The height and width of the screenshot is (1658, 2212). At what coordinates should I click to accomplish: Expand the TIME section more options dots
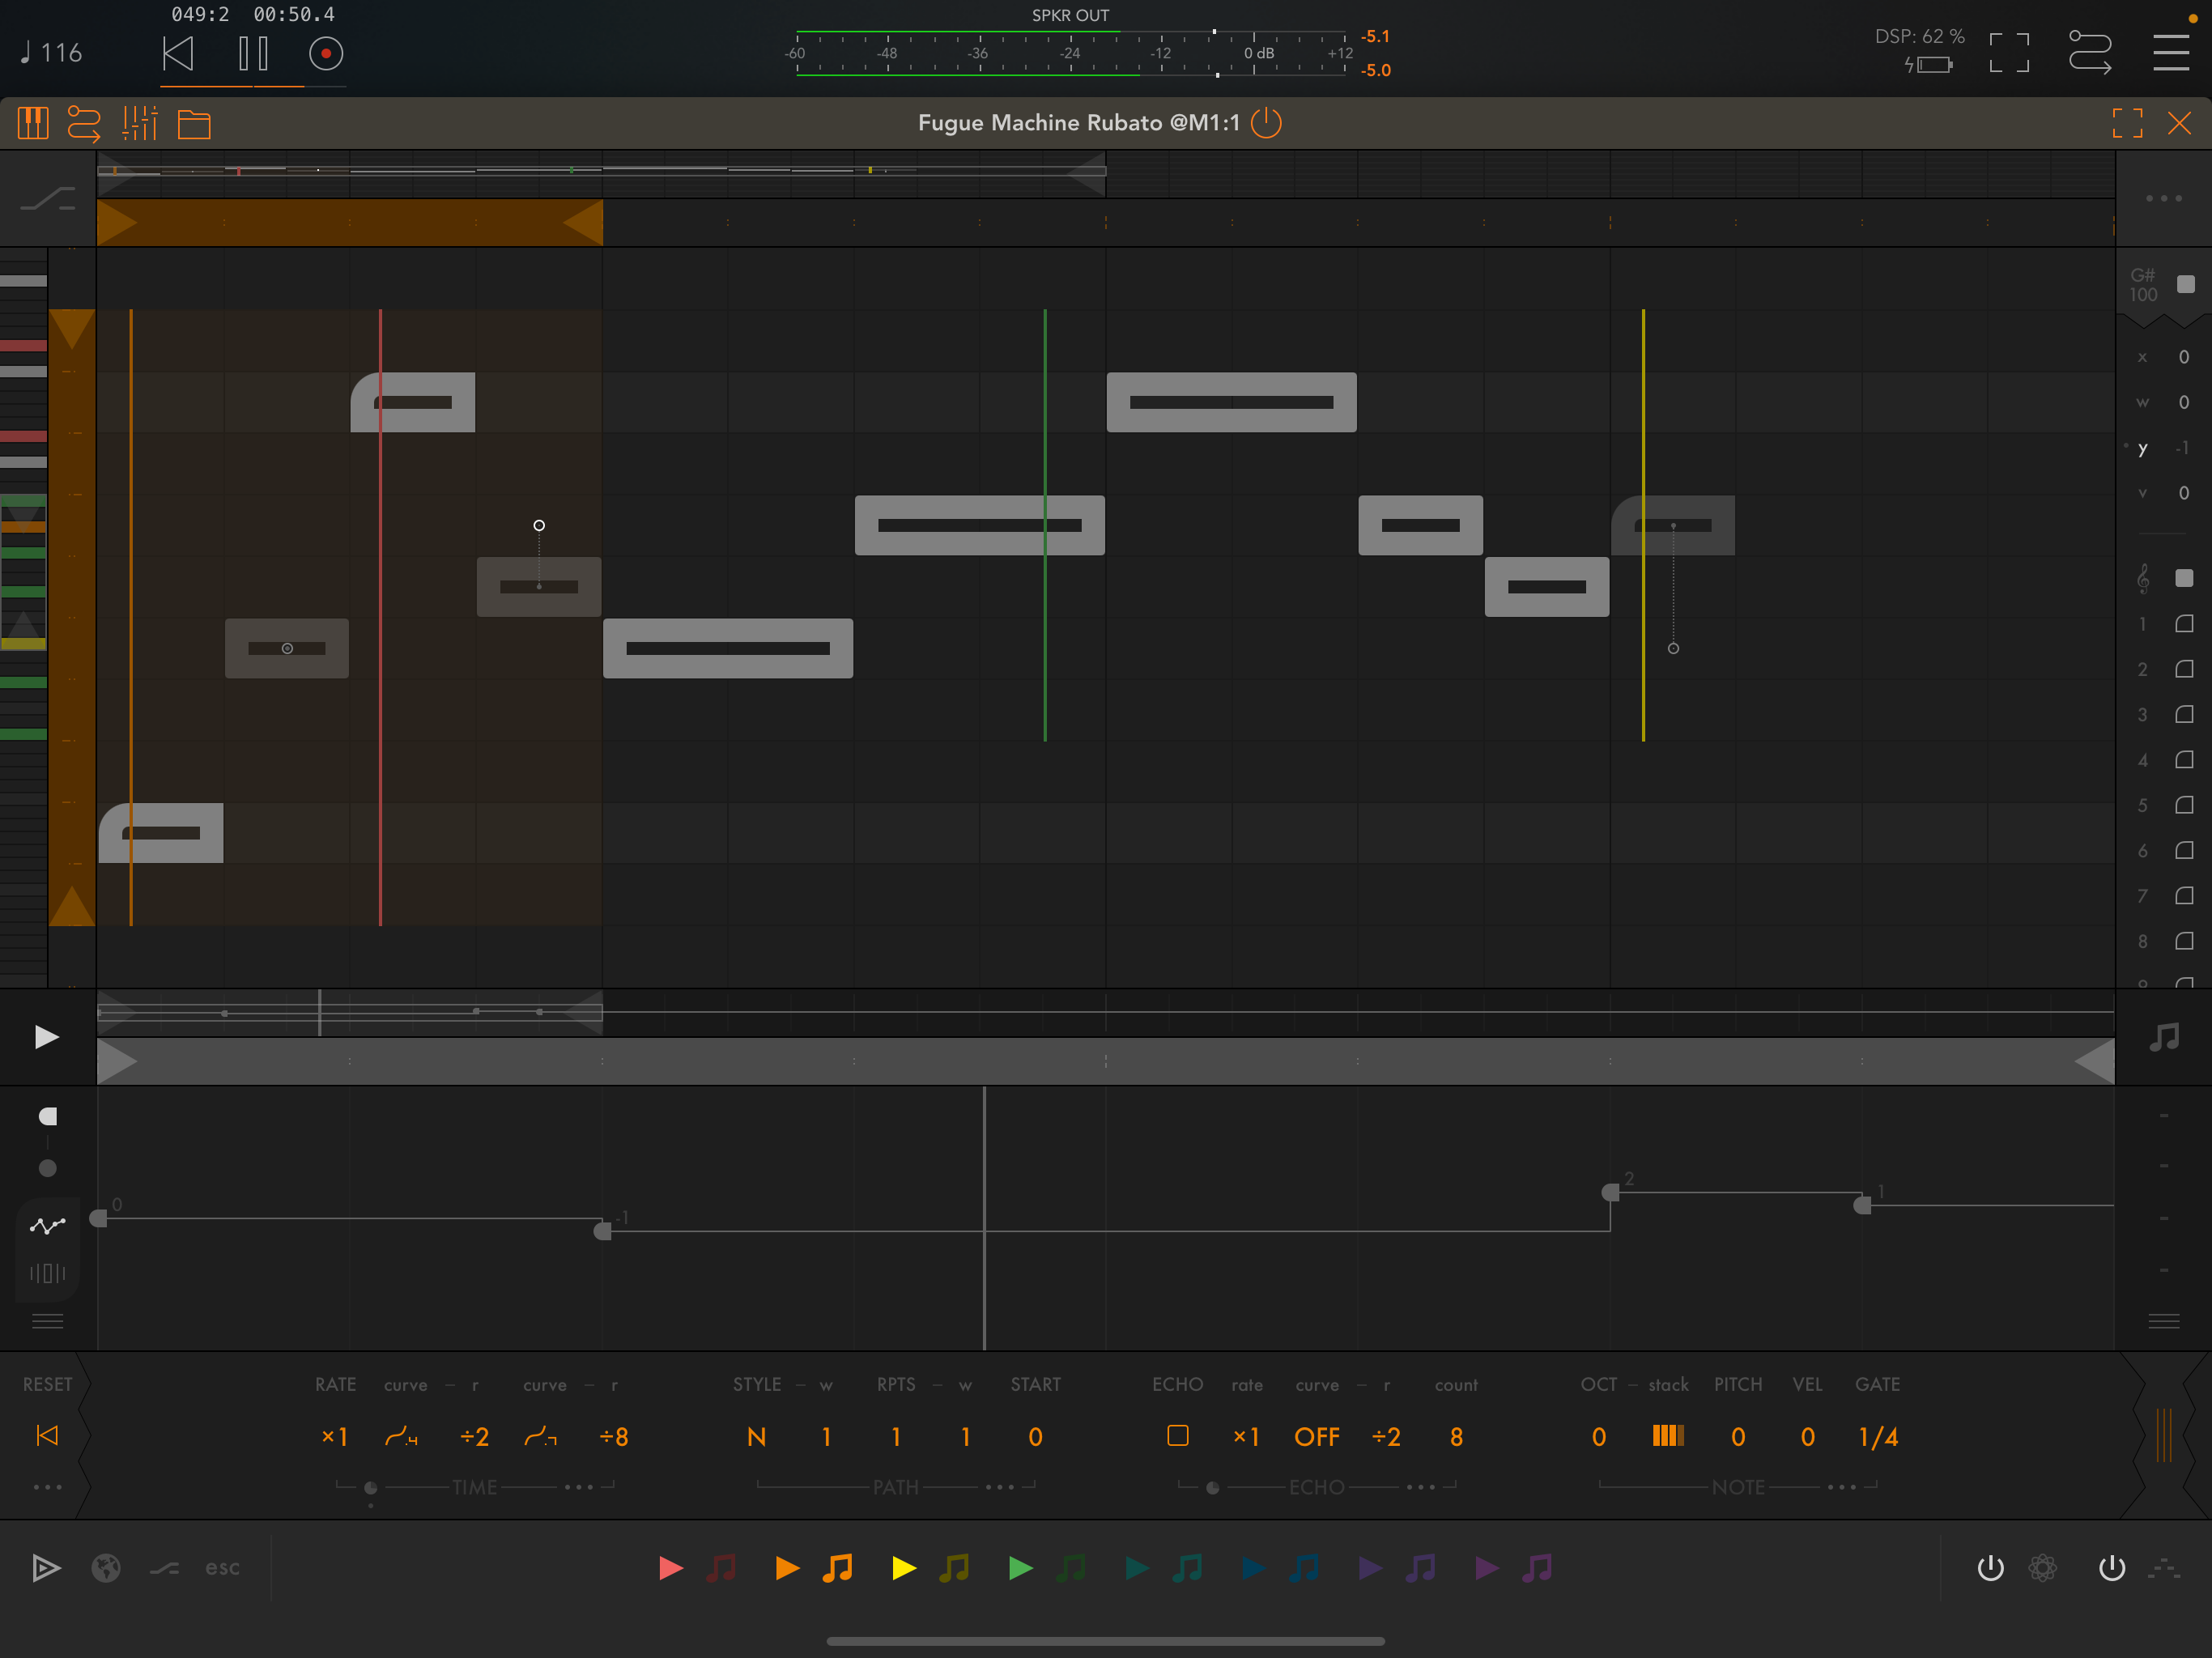click(x=579, y=1487)
